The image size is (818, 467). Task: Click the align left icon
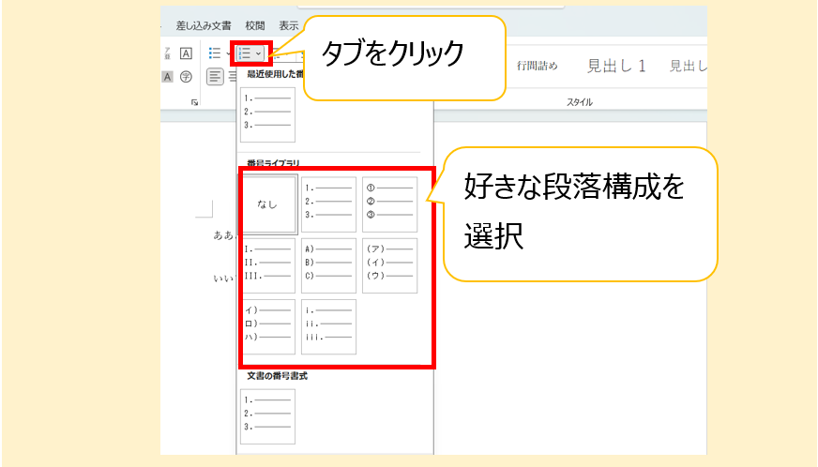coord(215,77)
